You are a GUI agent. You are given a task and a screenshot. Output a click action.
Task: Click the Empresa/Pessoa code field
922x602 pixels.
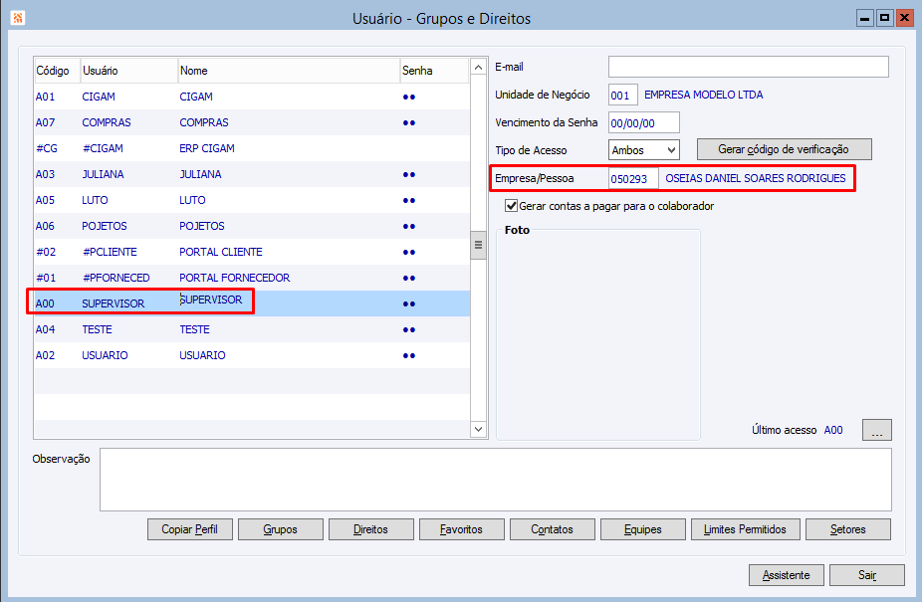[633, 179]
